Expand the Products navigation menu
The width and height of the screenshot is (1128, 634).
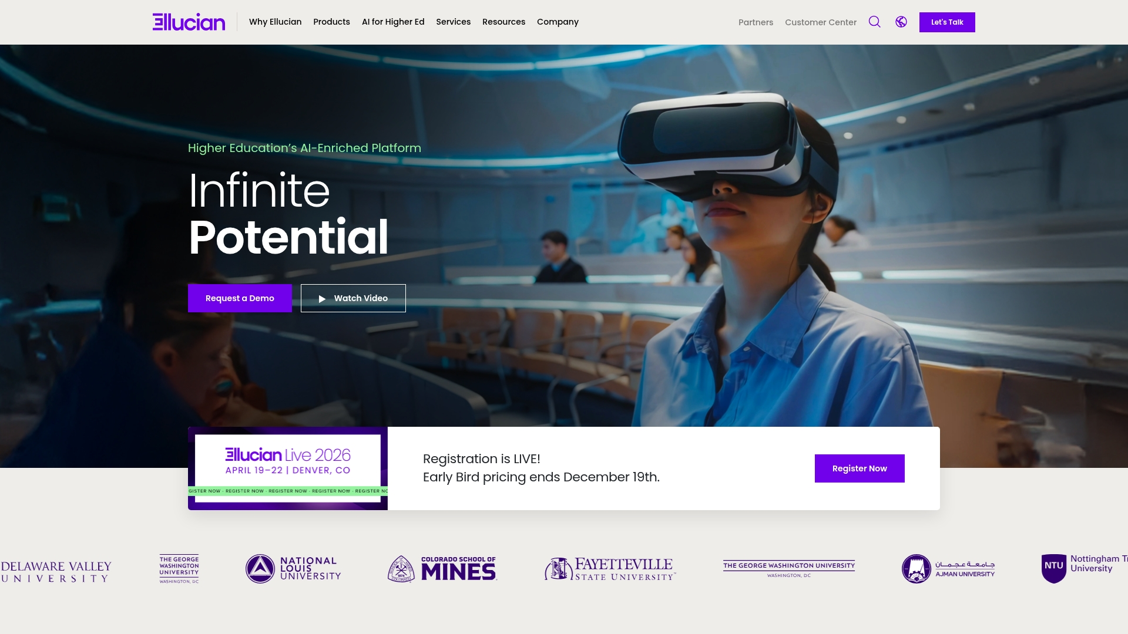331,22
